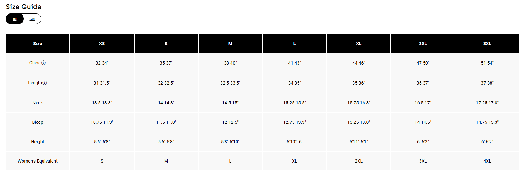The height and width of the screenshot is (177, 524).
Task: Switch size units to CM
Action: [x=32, y=19]
